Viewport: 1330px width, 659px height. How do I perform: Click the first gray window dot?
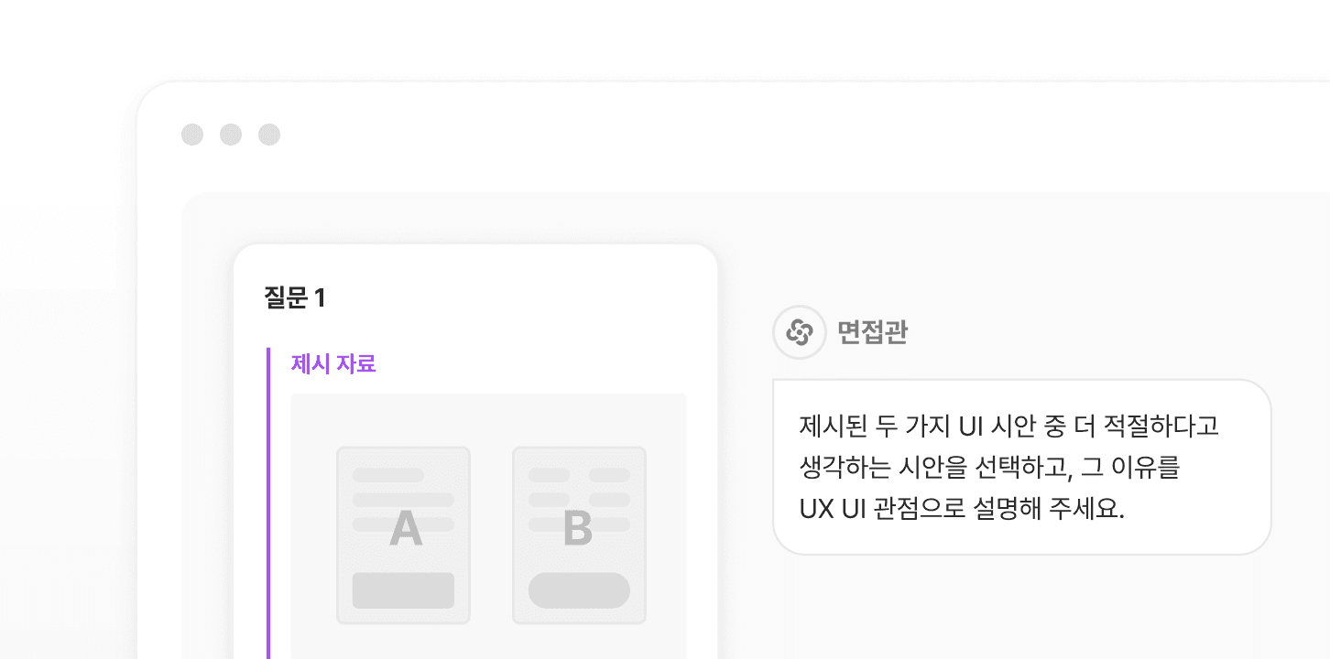[192, 135]
